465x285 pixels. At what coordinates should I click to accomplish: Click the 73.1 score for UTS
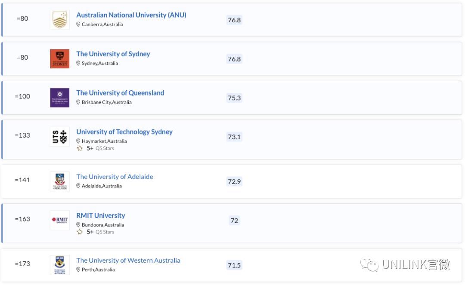tap(234, 137)
